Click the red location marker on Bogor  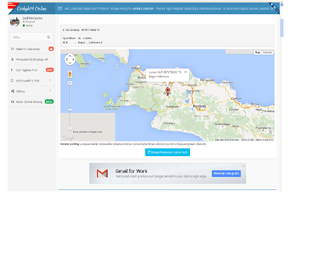167,91
